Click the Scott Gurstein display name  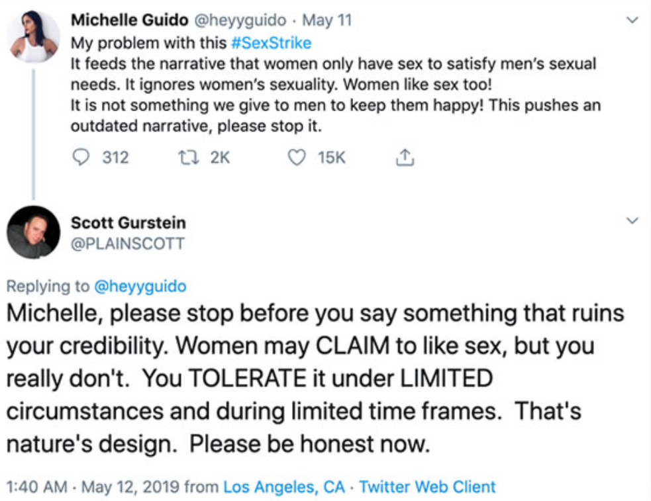[x=128, y=223]
